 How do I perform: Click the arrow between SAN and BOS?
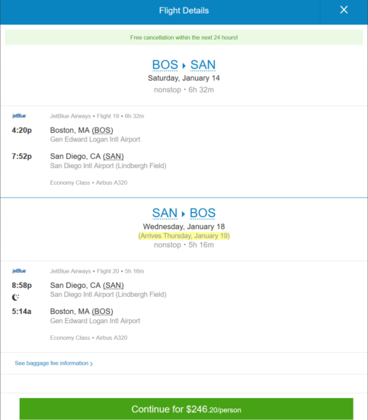point(184,214)
